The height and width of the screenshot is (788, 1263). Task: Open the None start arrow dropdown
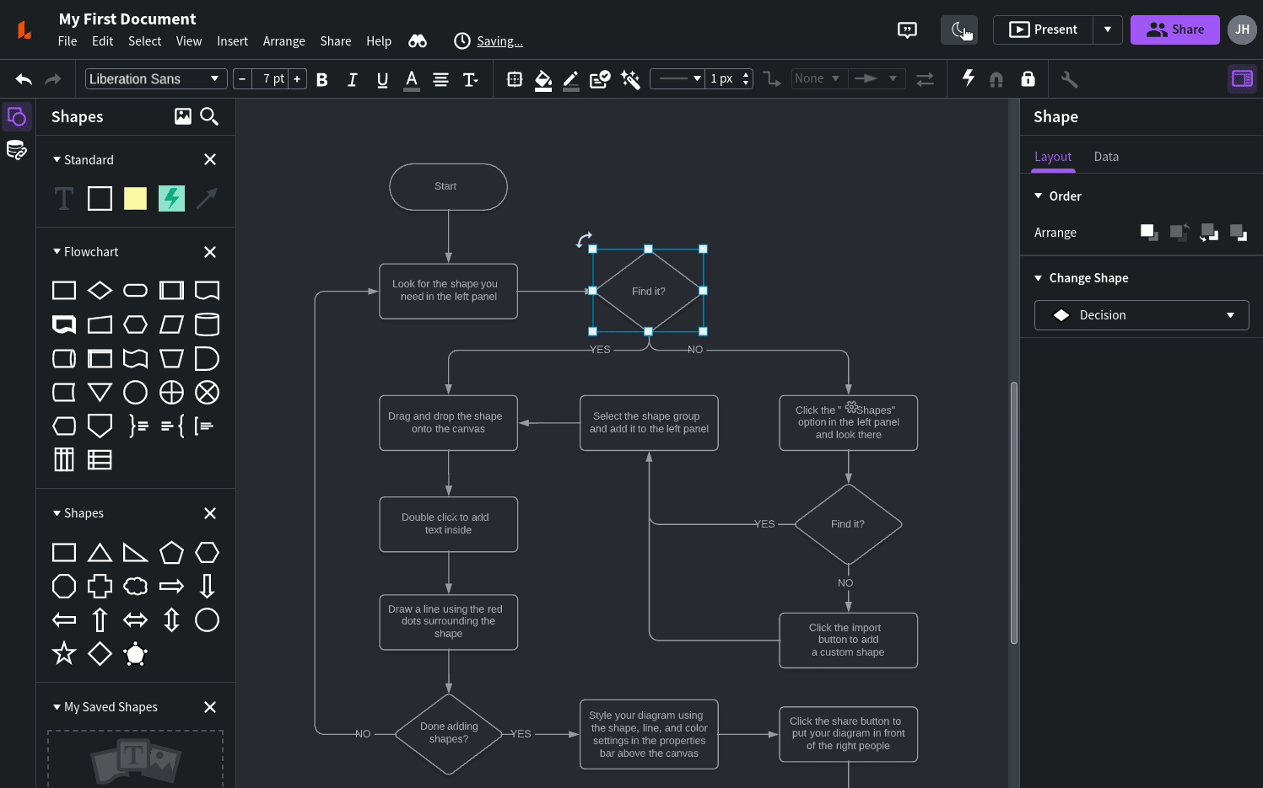point(818,78)
